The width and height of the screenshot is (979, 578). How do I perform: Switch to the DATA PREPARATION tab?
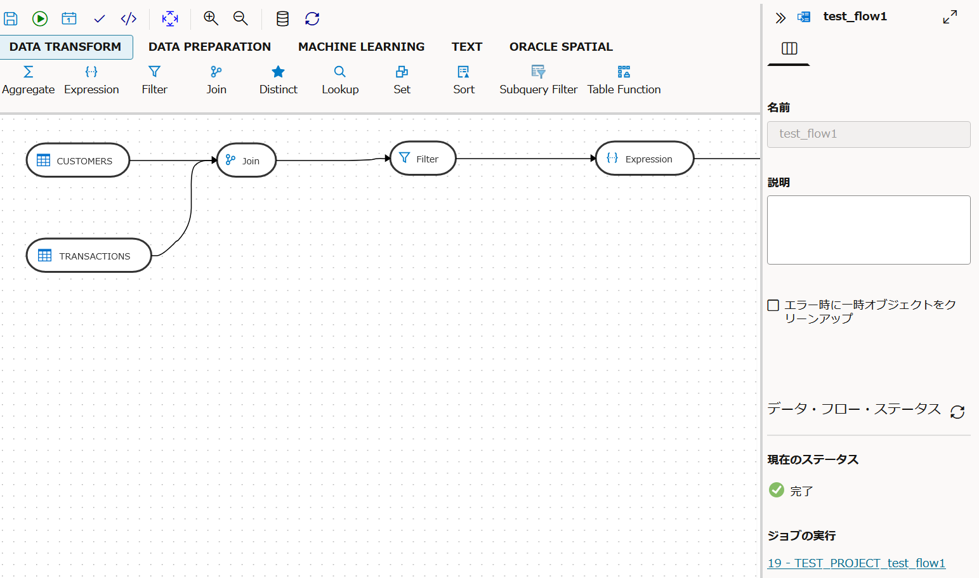point(209,47)
